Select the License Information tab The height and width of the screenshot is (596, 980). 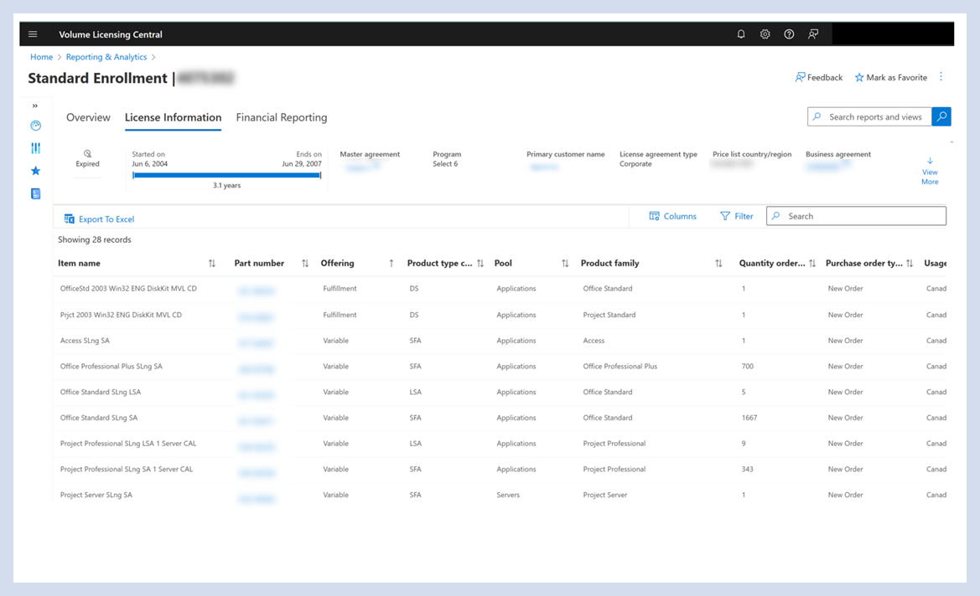pyautogui.click(x=174, y=117)
